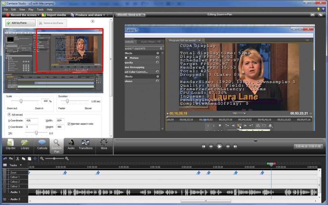Split the clip at the playhead
The height and width of the screenshot is (205, 328).
[x=35, y=158]
